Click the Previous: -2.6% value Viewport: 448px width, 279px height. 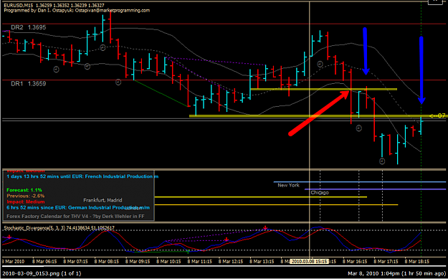[26, 196]
